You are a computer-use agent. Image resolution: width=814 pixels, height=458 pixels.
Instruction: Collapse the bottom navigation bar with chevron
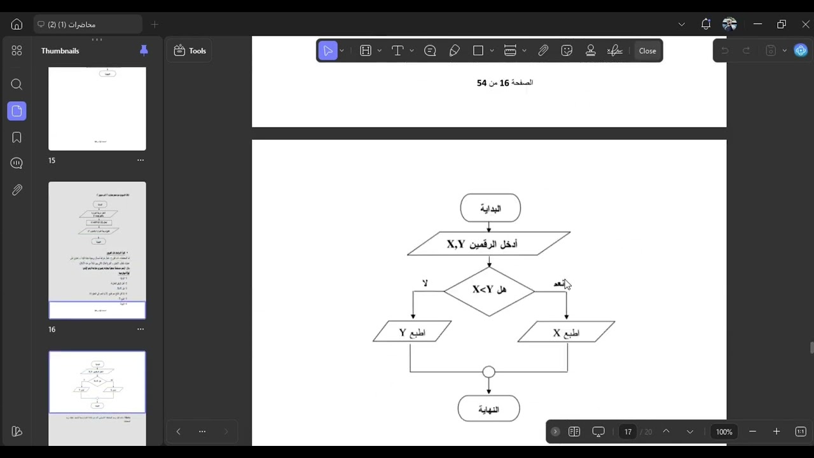[555, 431]
